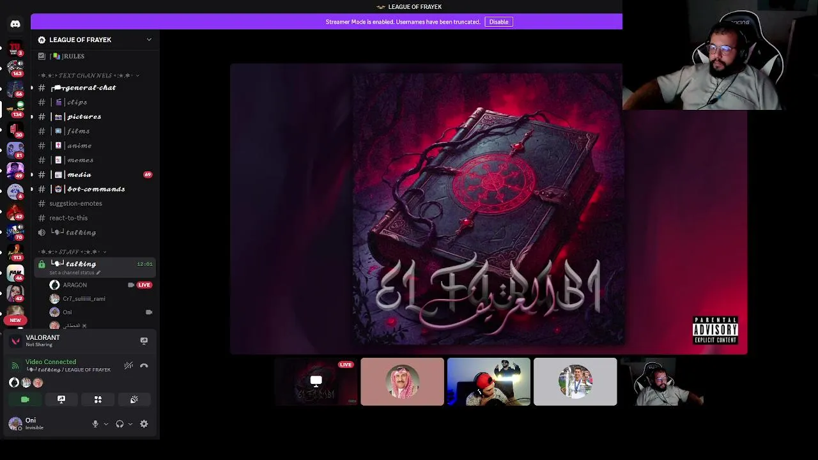Open the bot-commands text channel
This screenshot has width=818, height=460.
[96, 189]
